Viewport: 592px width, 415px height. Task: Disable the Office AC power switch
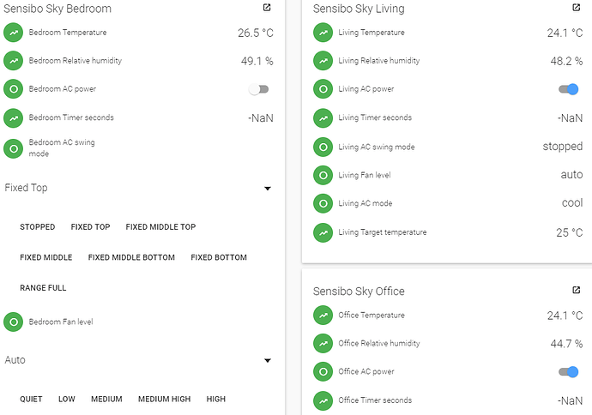(x=569, y=372)
